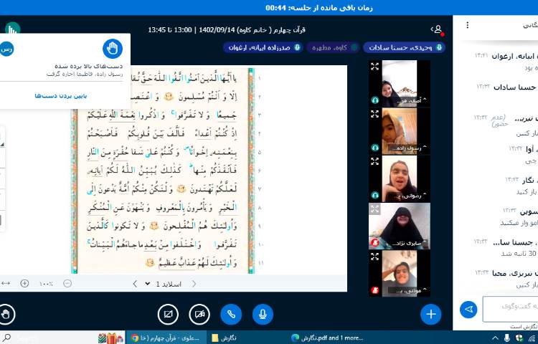Click headphone icon on 'رضوانی' webcam
The image size is (538, 344).
pos(374,196)
